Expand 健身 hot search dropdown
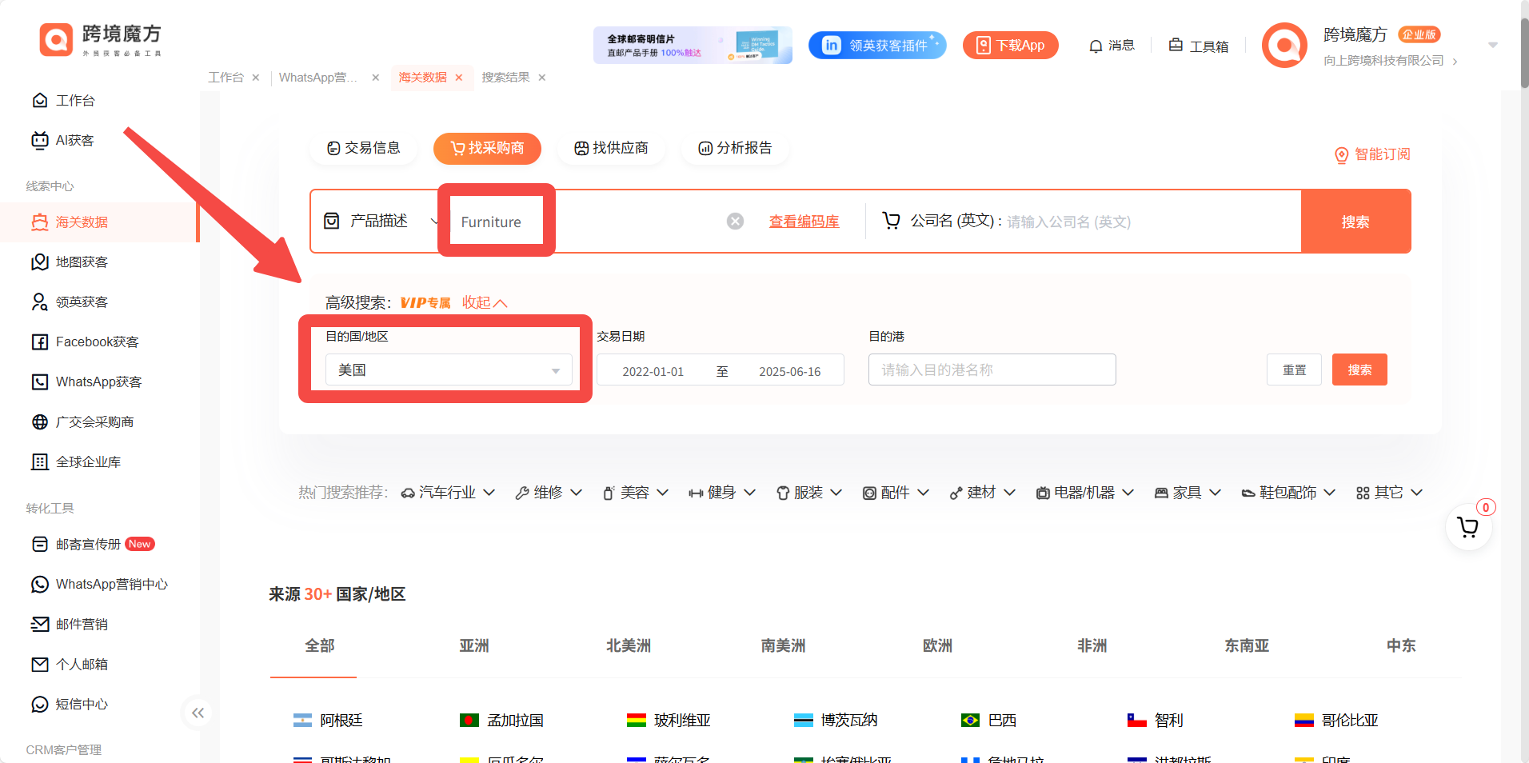This screenshot has width=1529, height=763. pyautogui.click(x=722, y=493)
